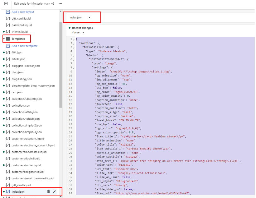Click code file icon beside collection.simple-2.json
The width and height of the screenshot is (256, 198).
pos(8,126)
